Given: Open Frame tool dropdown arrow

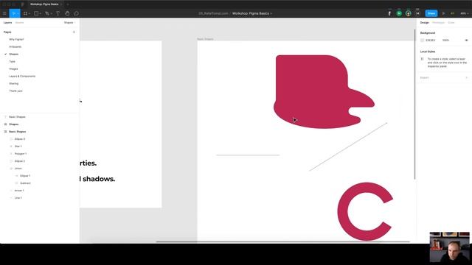Looking at the screenshot, I should tap(29, 14).
